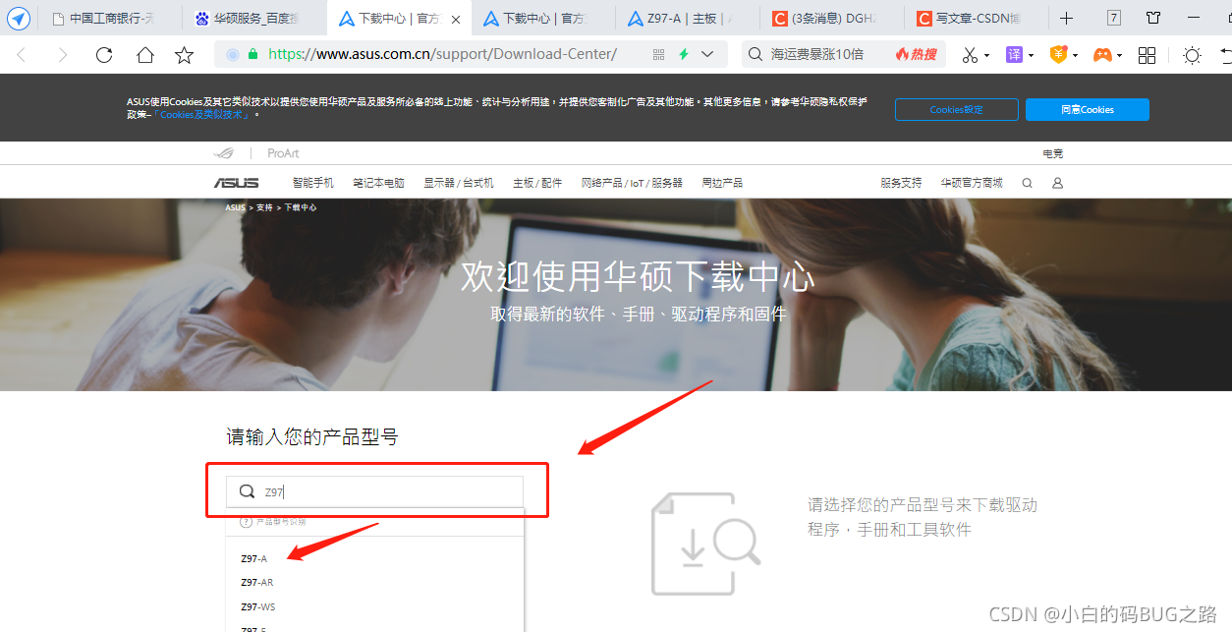This screenshot has height=632, width=1232.
Task: Click the green padlock security icon
Action: (253, 54)
